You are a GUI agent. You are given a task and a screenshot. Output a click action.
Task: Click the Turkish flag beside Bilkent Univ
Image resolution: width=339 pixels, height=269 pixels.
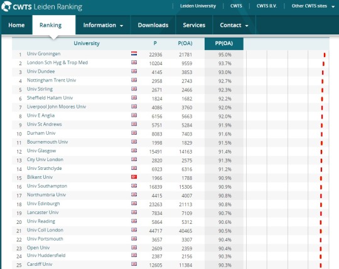coord(134,177)
